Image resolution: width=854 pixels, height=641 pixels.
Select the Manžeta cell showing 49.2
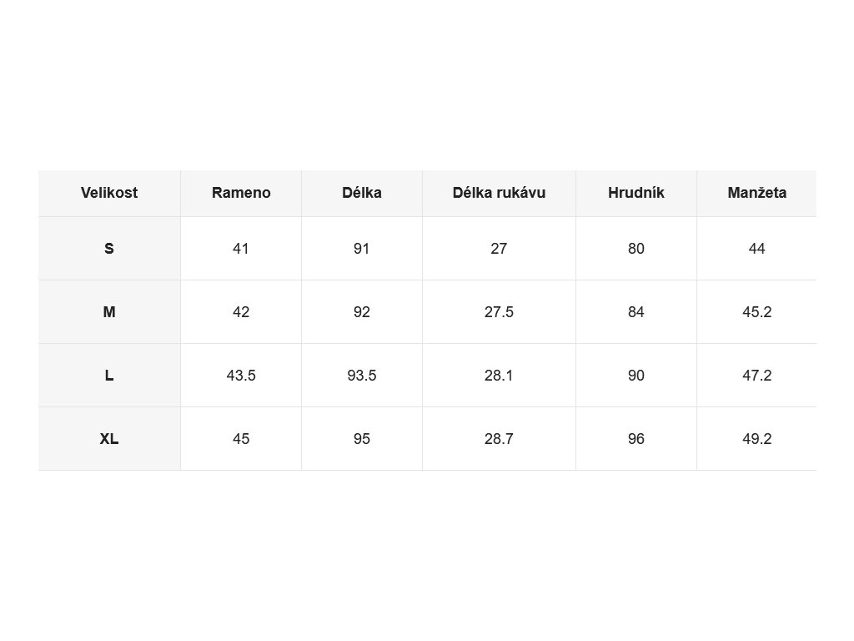coord(757,439)
